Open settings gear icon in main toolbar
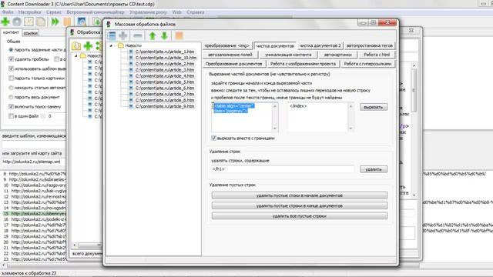This screenshot has width=493, height=277. [17, 22]
